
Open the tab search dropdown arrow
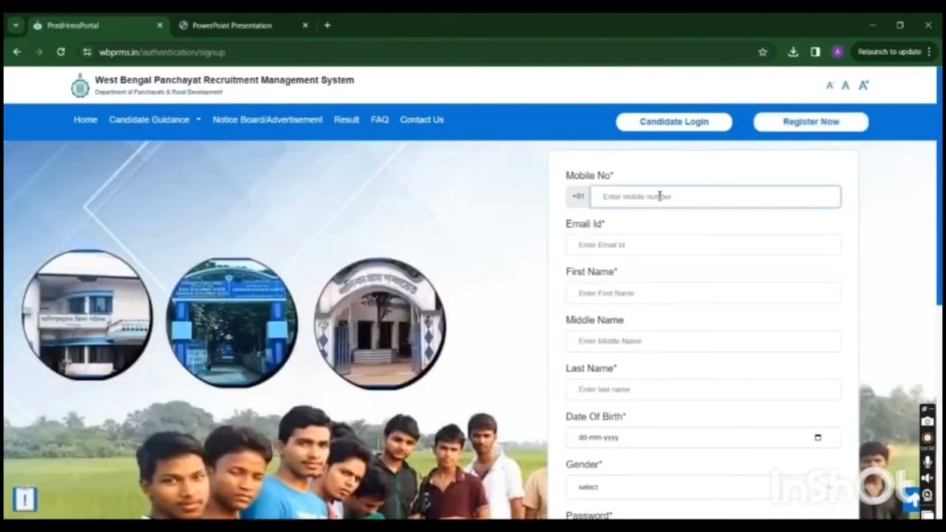[16, 25]
